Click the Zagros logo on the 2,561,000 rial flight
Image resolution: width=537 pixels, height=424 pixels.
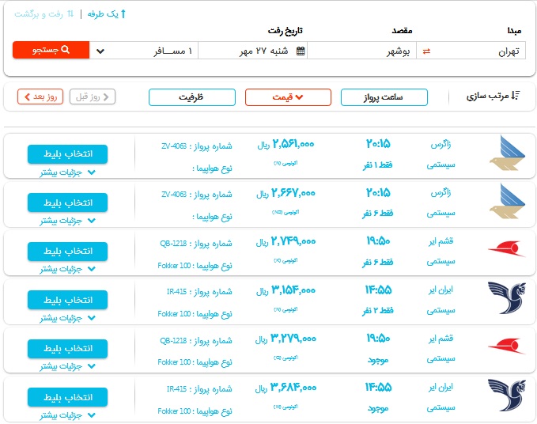(506, 153)
